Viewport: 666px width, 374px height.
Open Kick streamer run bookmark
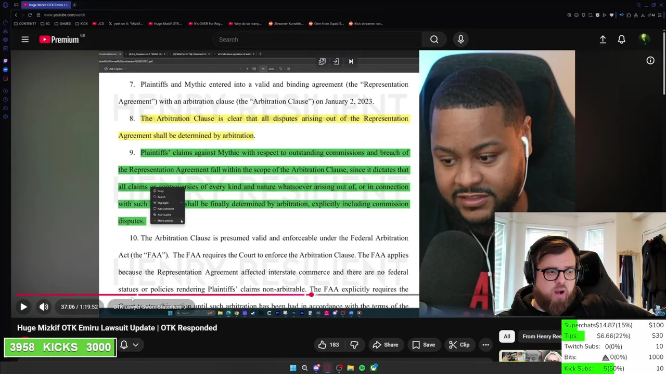pos(367,23)
